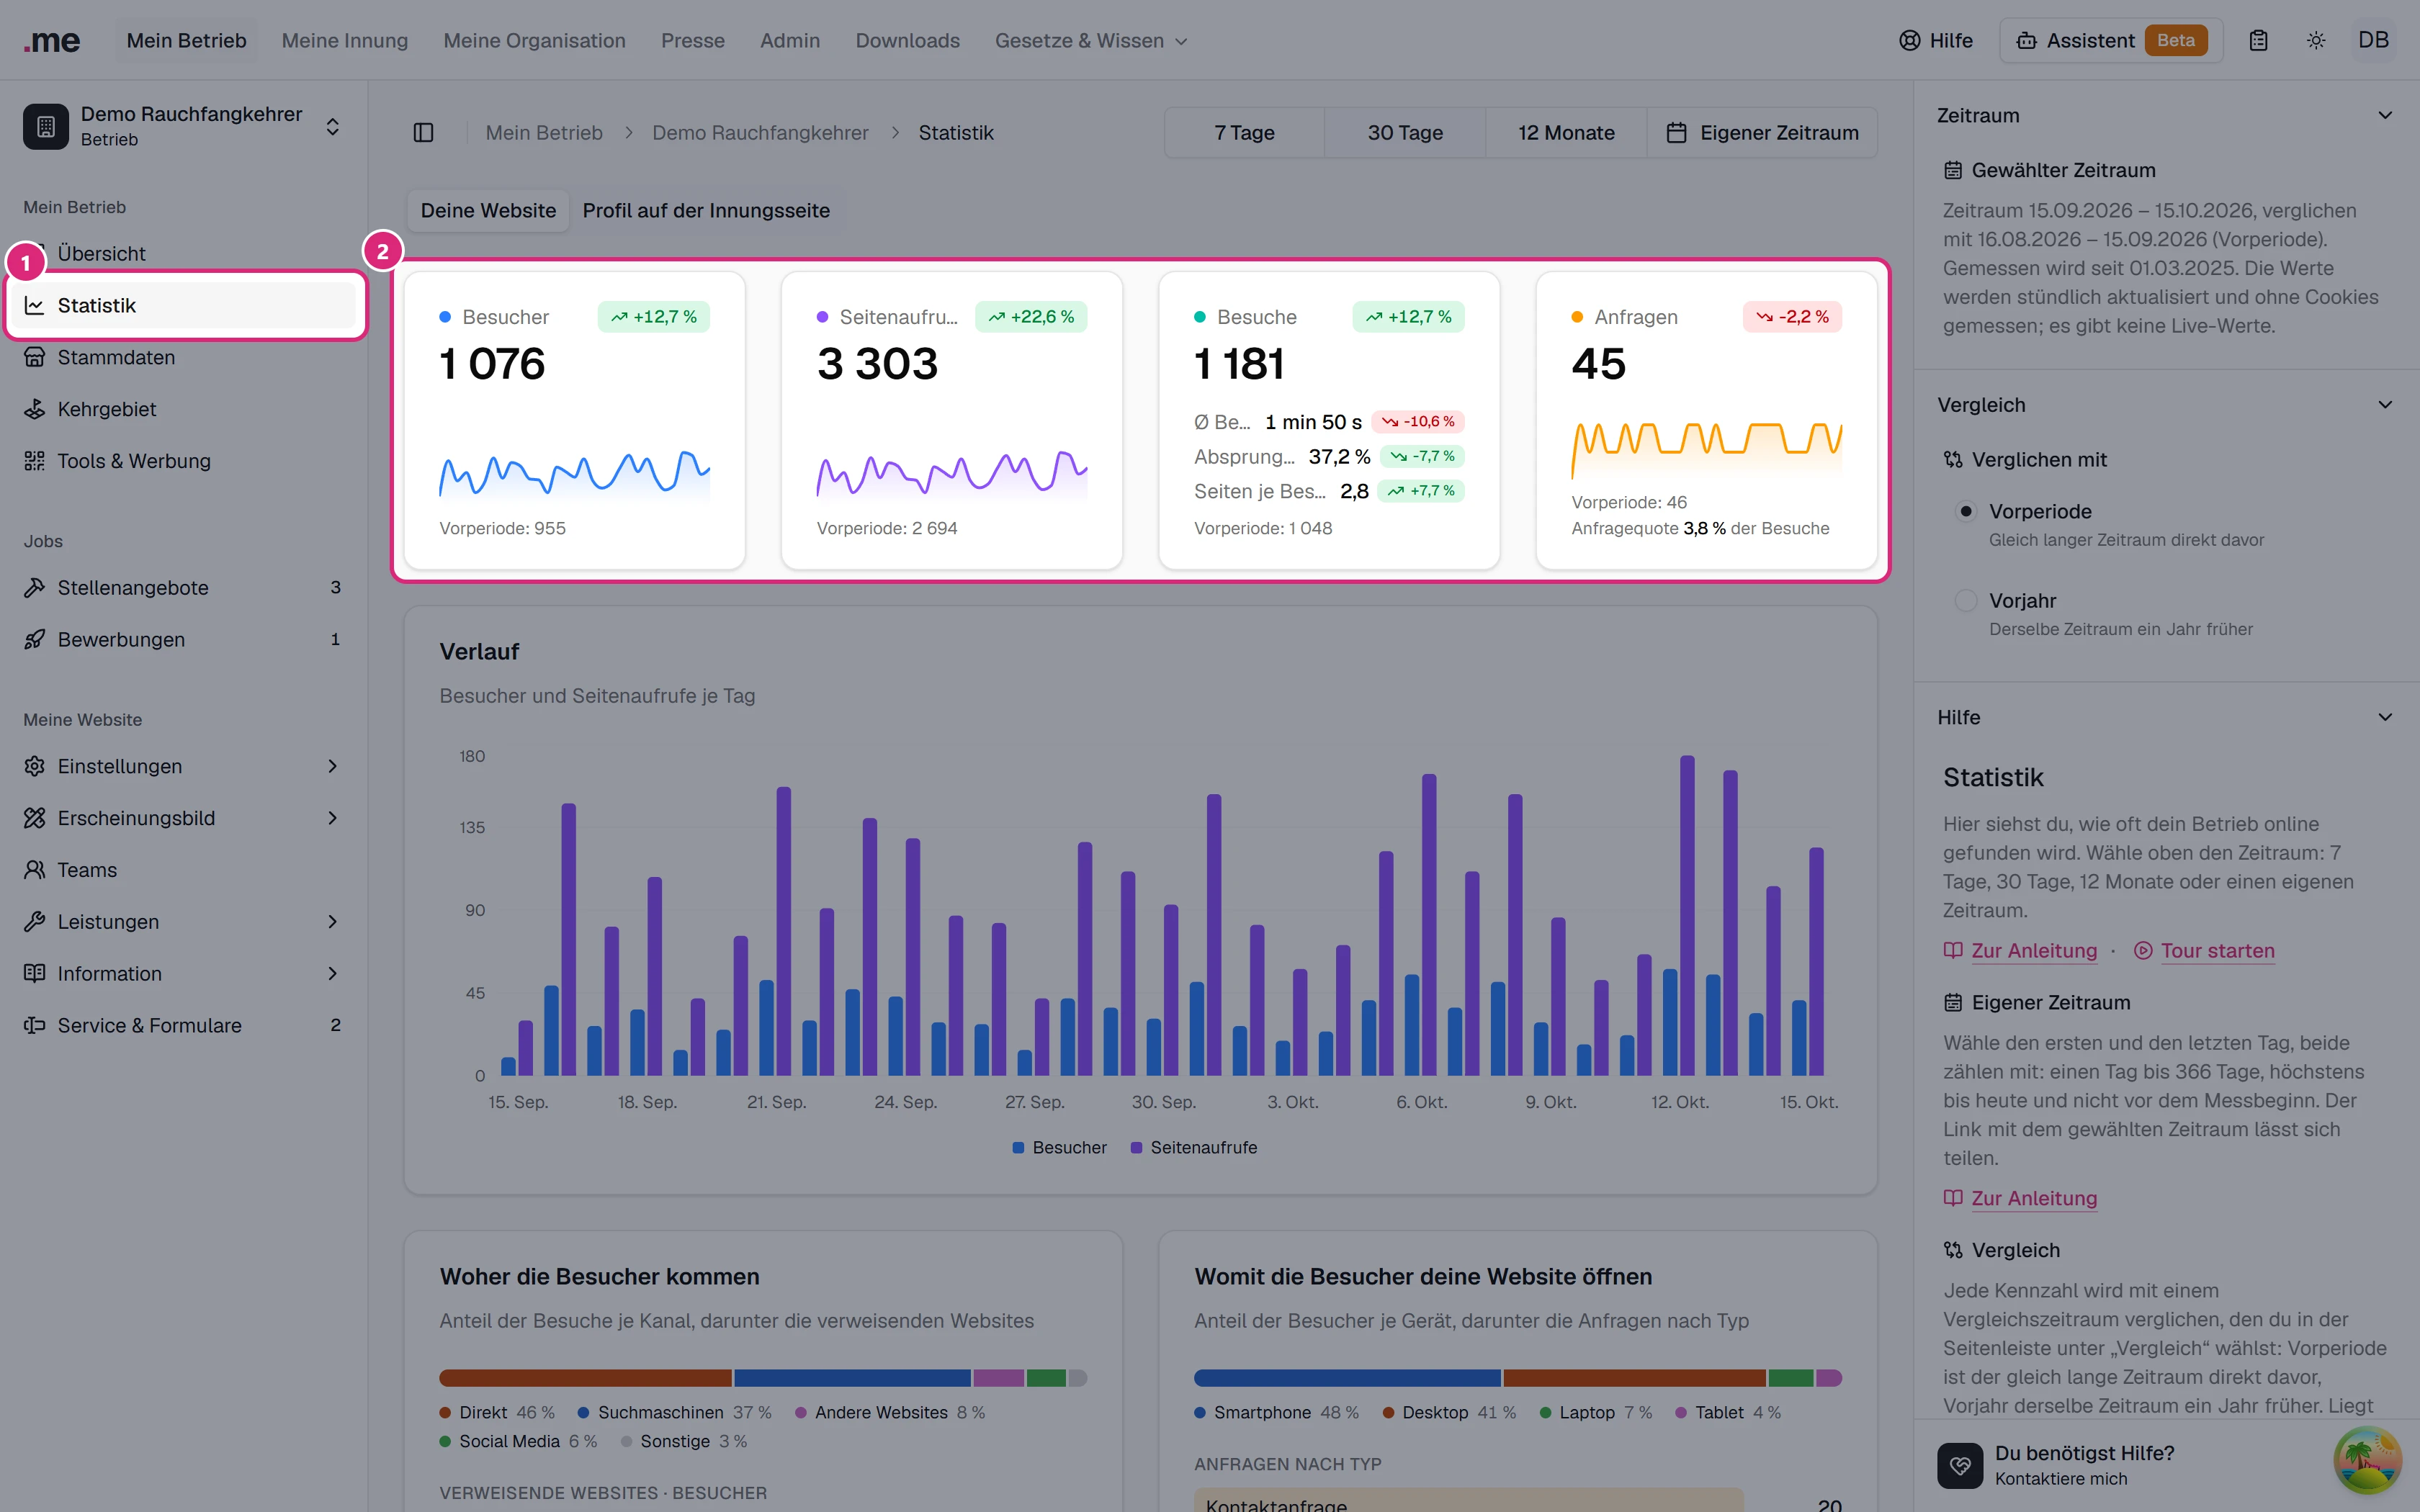
Task: Select the 12 Monate period tab
Action: point(1566,133)
